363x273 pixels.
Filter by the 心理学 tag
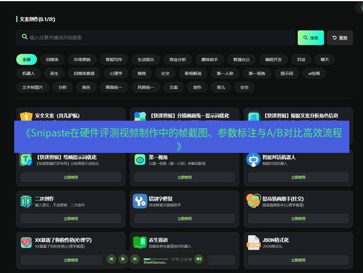[116, 73]
